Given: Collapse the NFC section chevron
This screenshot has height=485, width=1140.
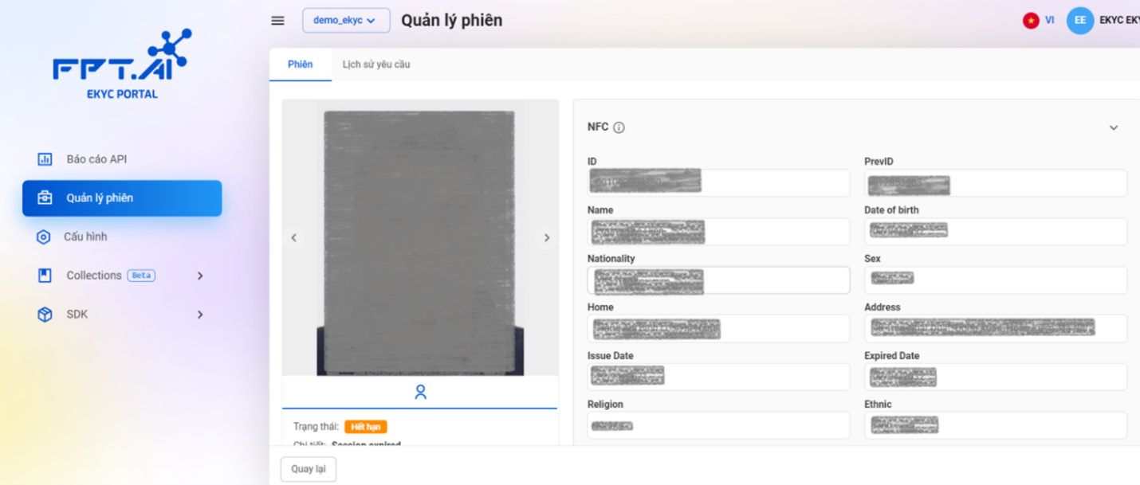Looking at the screenshot, I should [1114, 127].
